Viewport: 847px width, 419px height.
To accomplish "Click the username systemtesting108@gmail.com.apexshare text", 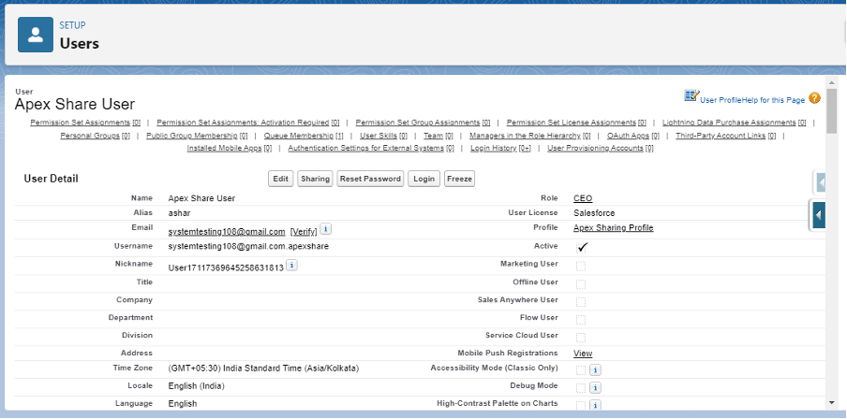I will pos(248,246).
